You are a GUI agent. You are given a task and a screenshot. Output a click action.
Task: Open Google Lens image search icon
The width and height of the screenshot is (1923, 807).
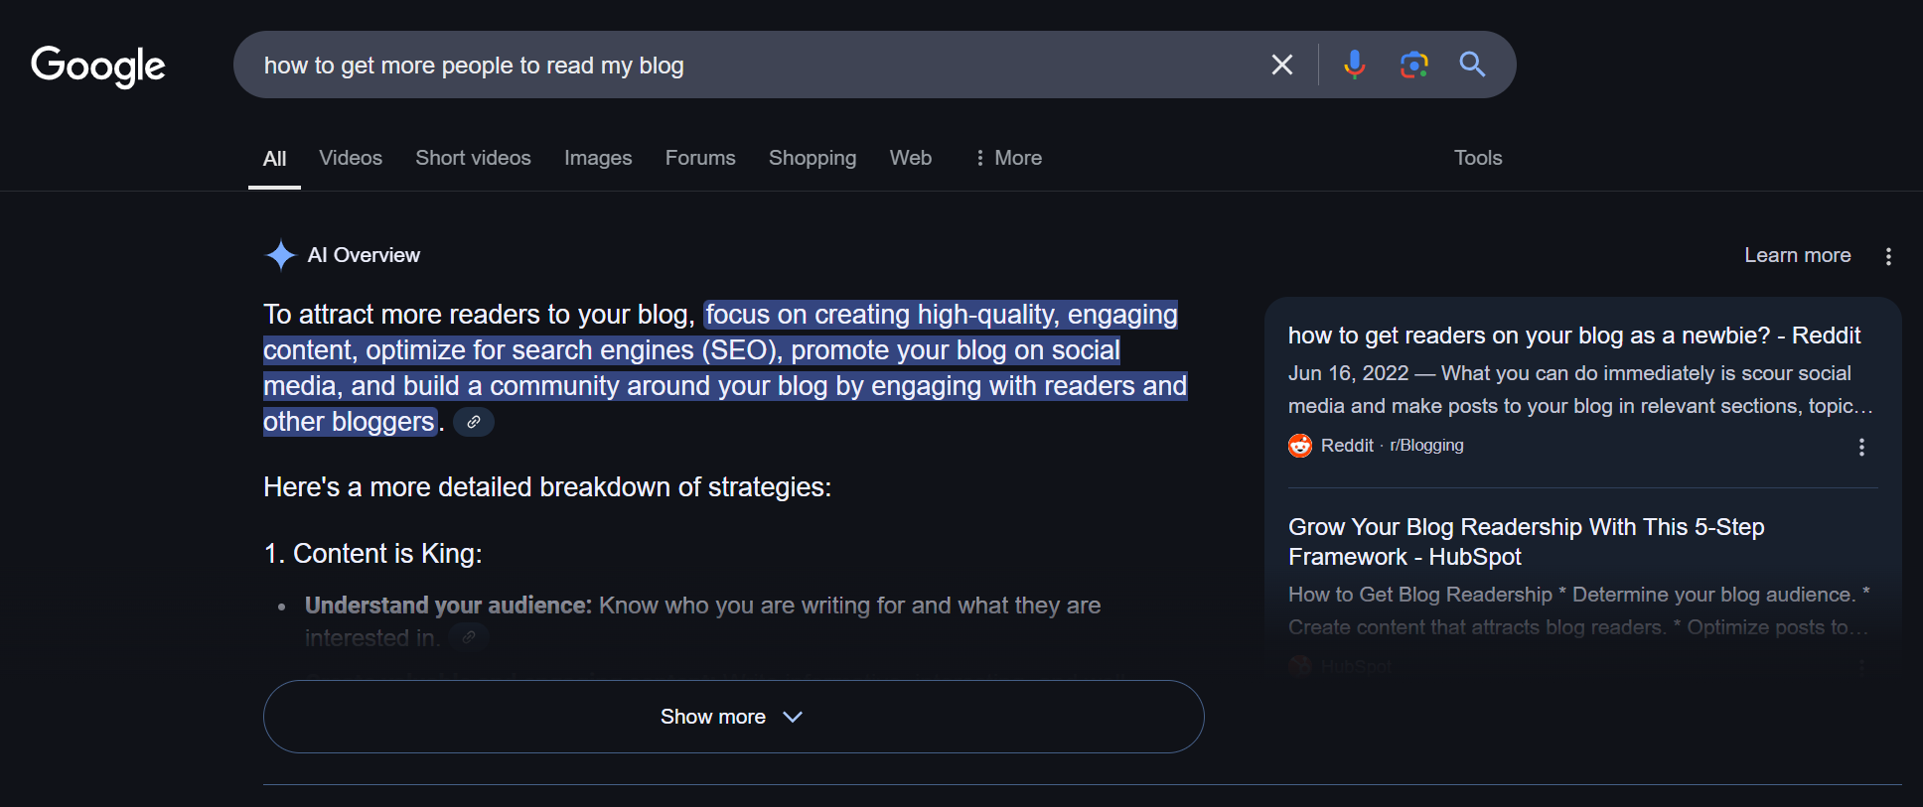[1413, 65]
